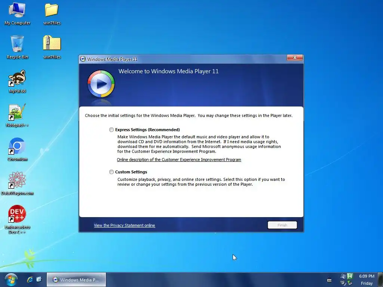Select the win7files folder icon

coord(52,14)
